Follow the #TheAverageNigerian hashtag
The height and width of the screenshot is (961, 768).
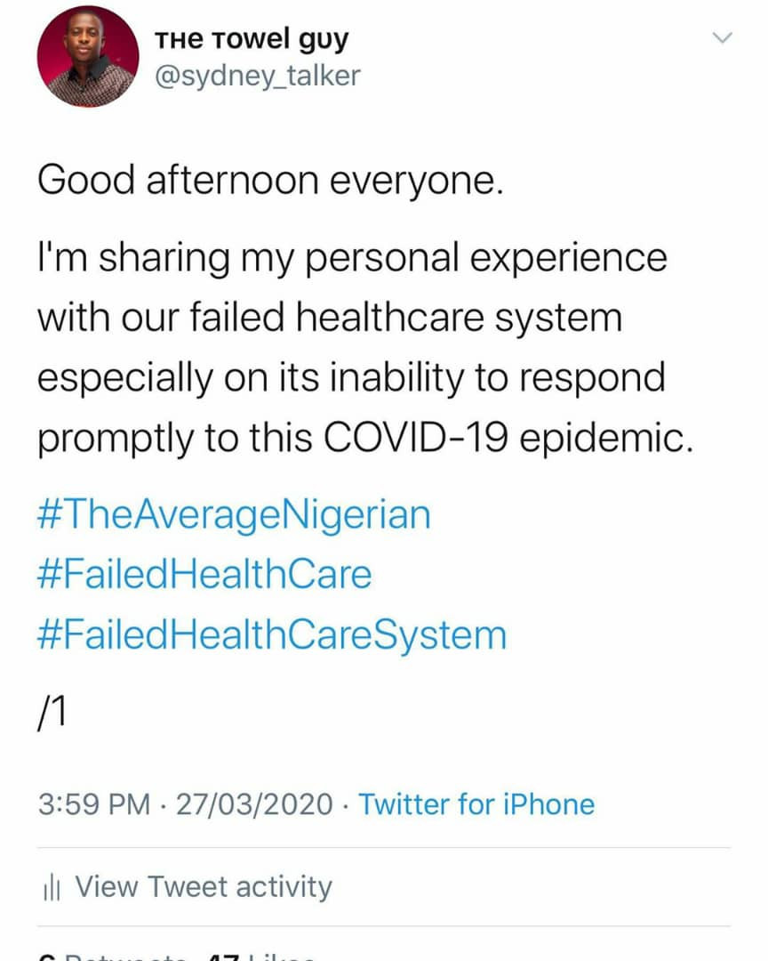234,515
